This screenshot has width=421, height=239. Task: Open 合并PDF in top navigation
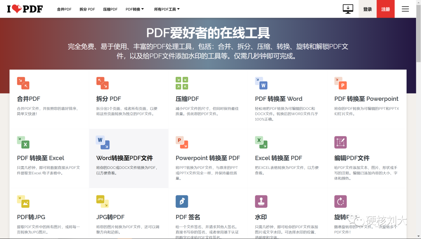tap(64, 9)
